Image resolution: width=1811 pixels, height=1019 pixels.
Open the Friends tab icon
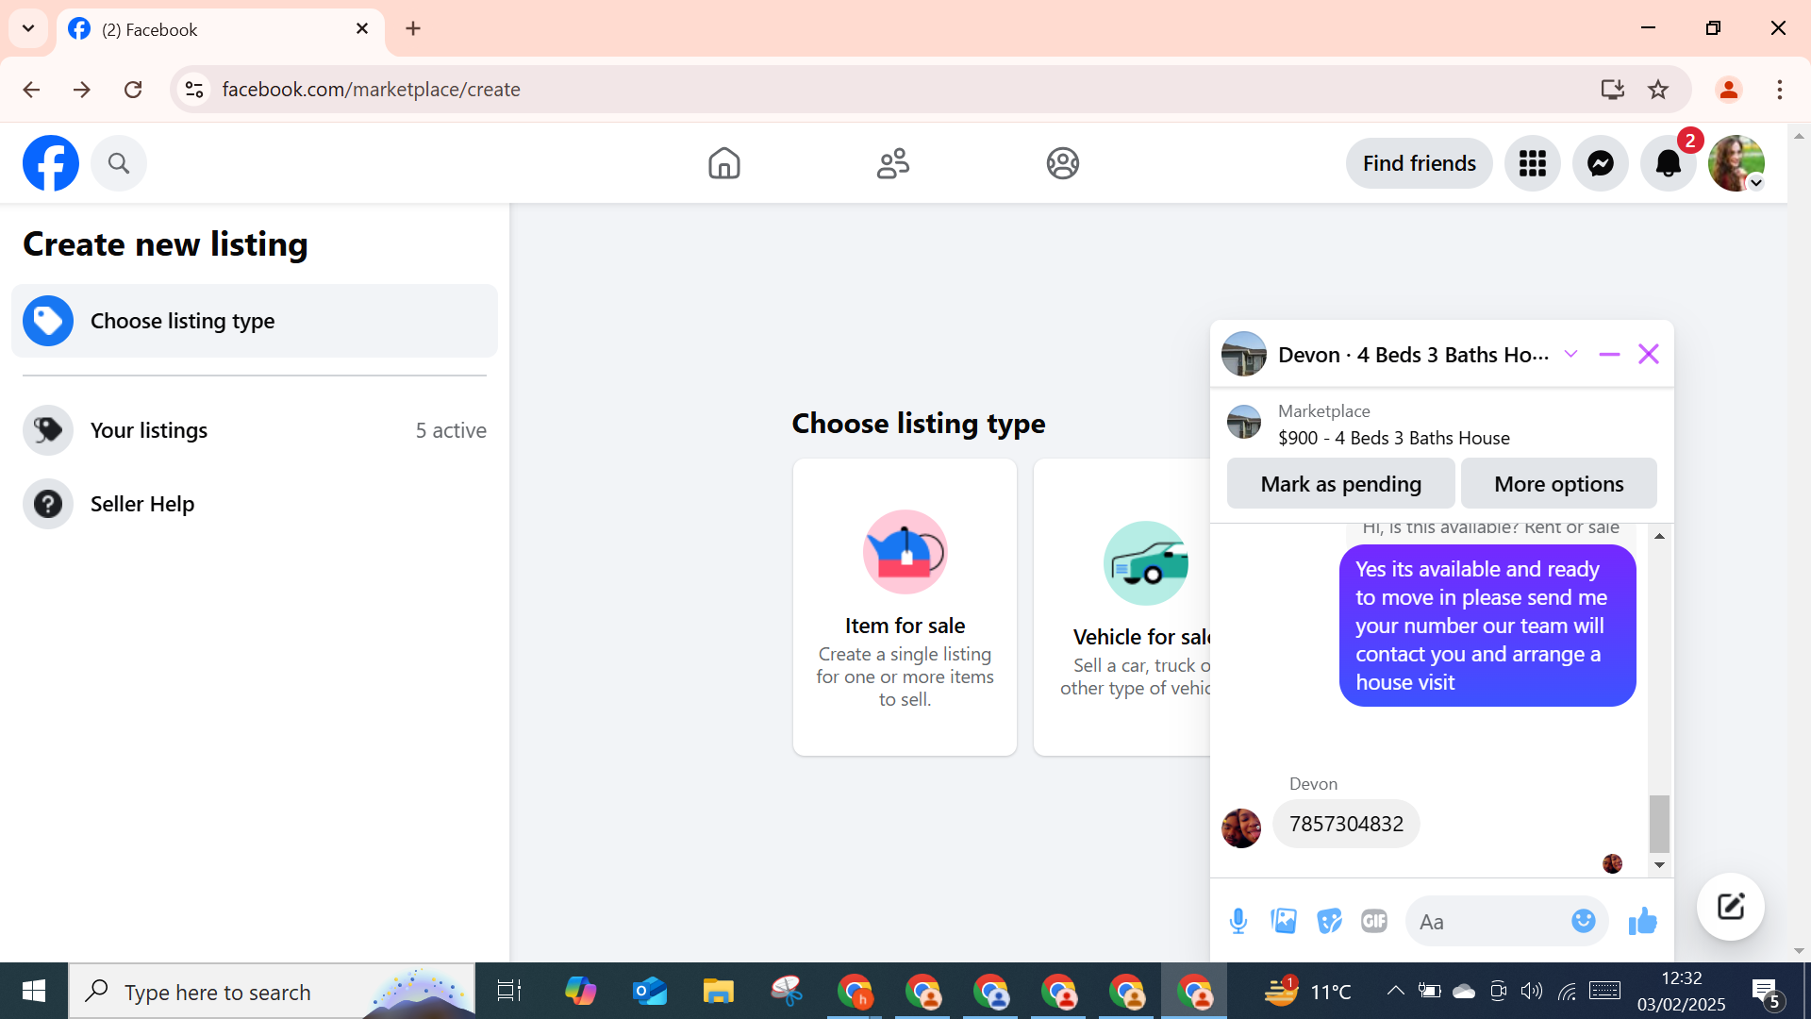(893, 163)
